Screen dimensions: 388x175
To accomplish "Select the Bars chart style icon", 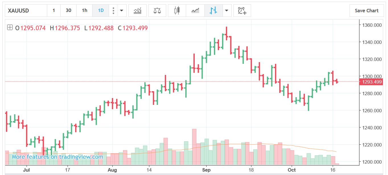I will click(213, 11).
